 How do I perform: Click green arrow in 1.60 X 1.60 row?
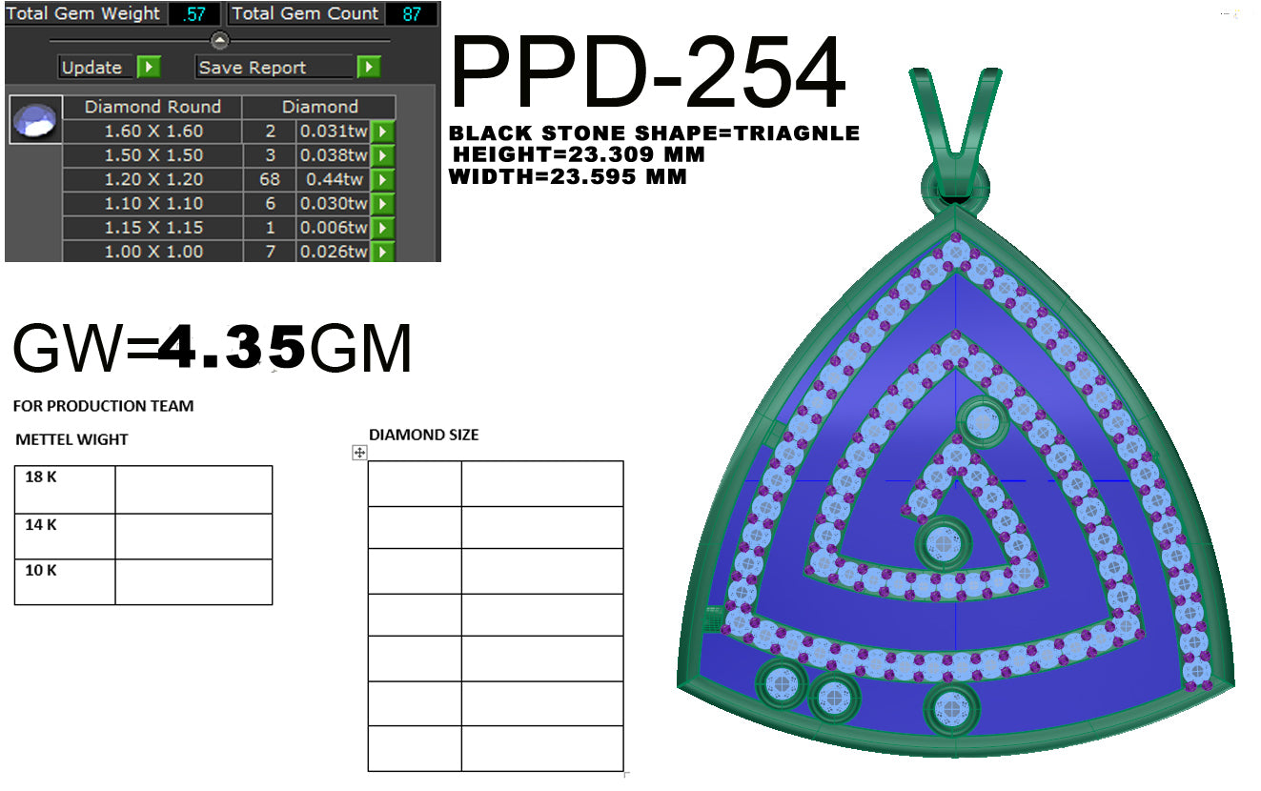[383, 132]
